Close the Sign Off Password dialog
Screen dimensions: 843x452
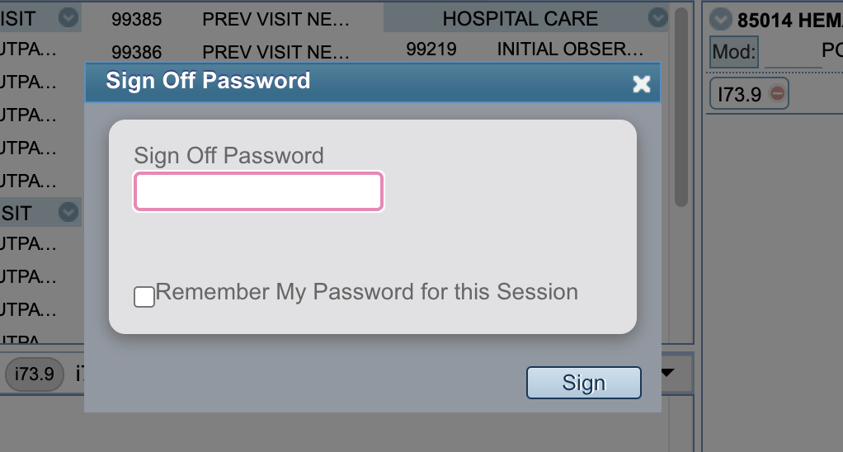pos(641,83)
